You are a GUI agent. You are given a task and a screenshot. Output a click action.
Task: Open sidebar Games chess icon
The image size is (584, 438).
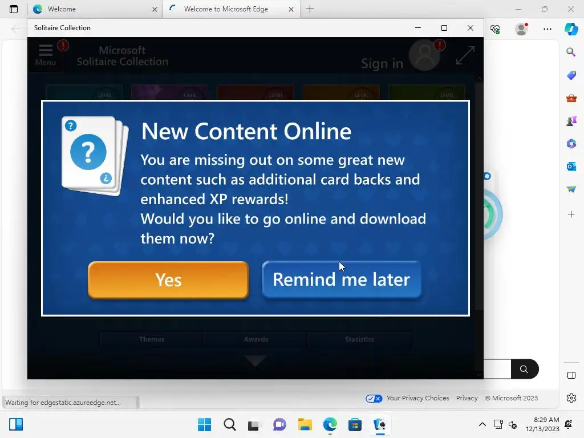(571, 121)
